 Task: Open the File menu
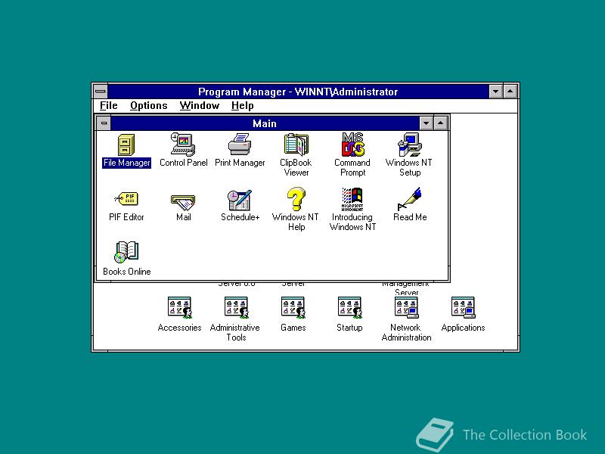click(x=108, y=106)
